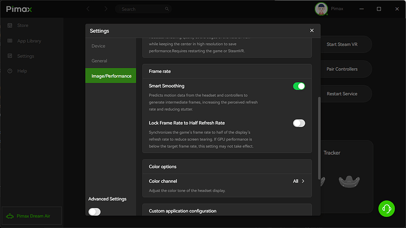Open Help in the sidebar
The image size is (406, 228).
coord(22,71)
